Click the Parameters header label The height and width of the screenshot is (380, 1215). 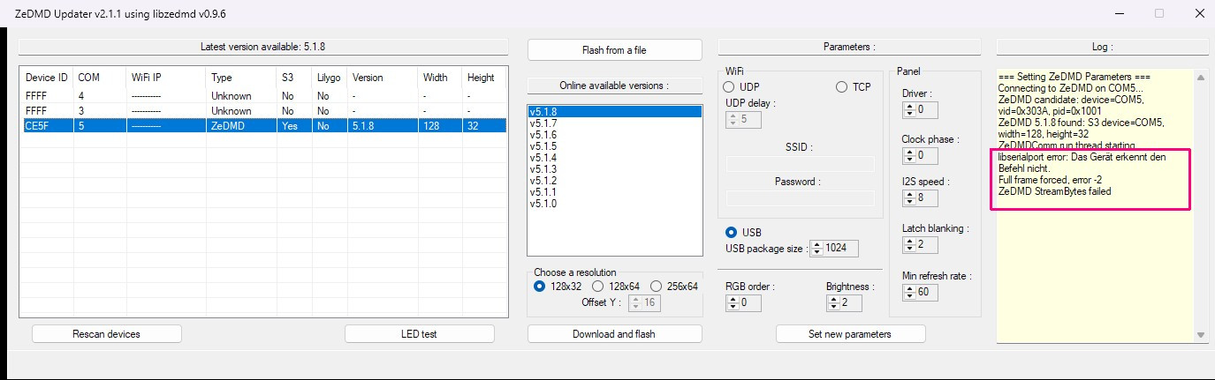849,46
